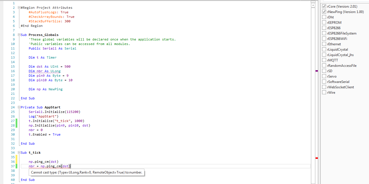This screenshot has width=369, height=184.
Task: Click the '#AutoFlushLogs: True' line
Action: (48, 12)
